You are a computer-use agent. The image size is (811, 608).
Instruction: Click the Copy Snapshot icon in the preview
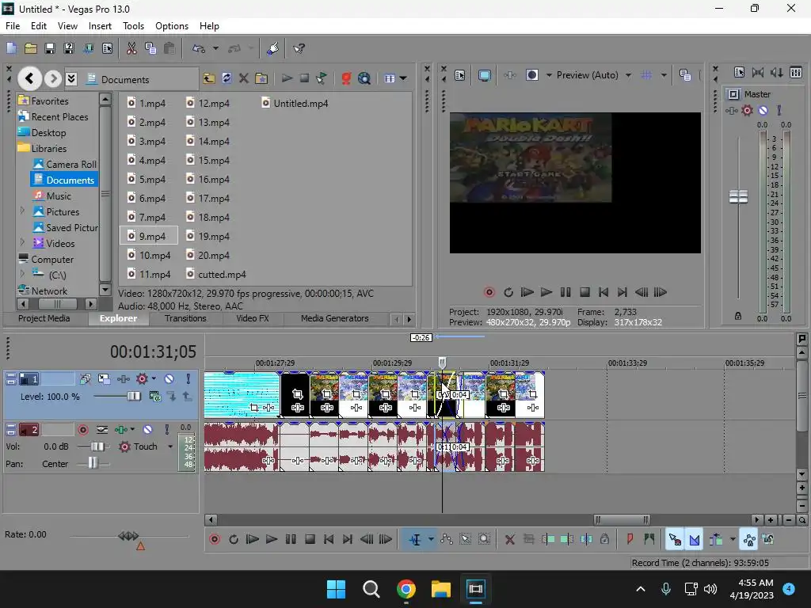tap(685, 75)
